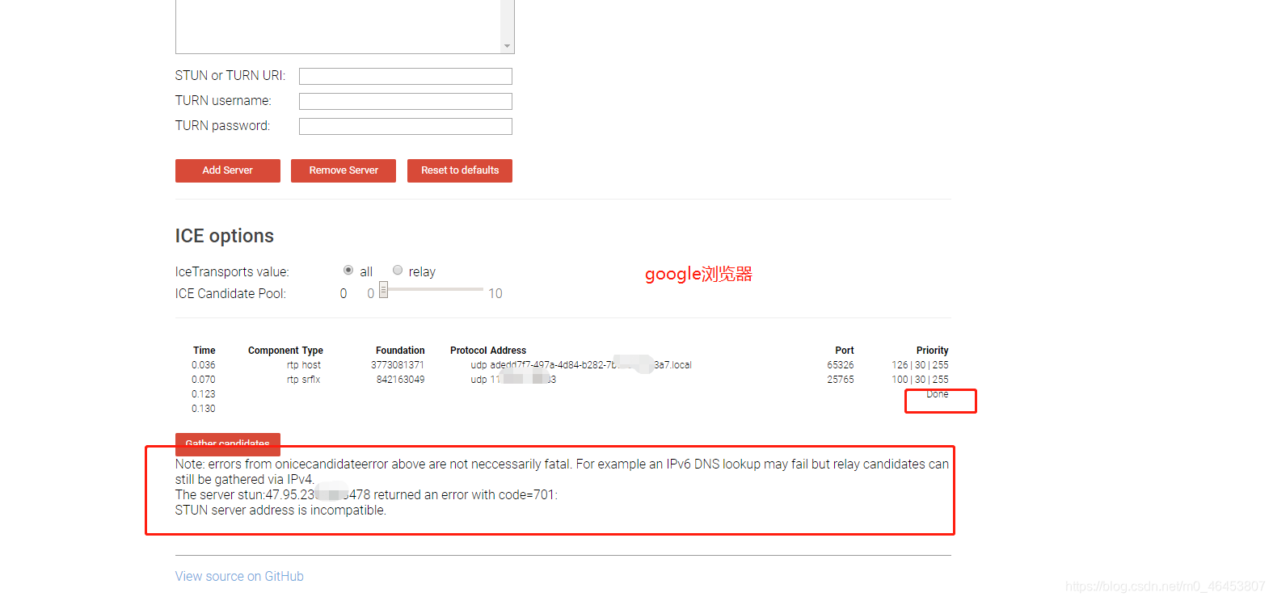Click foundation value 842163049

pyautogui.click(x=400, y=380)
